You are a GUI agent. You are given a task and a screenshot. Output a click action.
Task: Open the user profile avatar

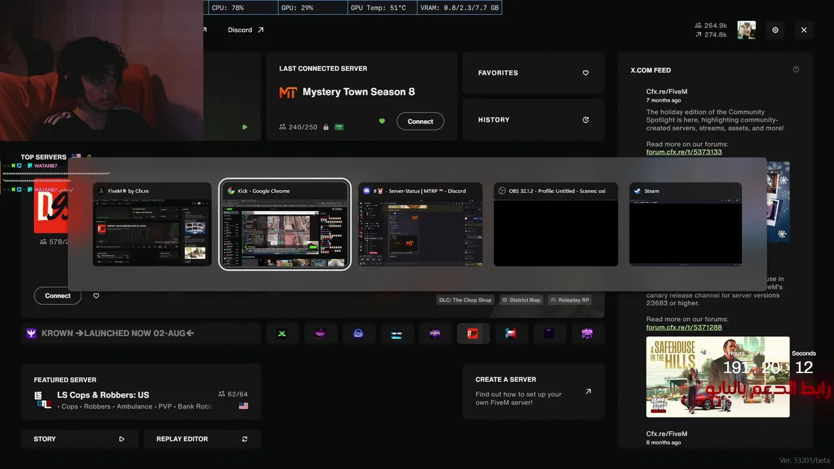[747, 30]
